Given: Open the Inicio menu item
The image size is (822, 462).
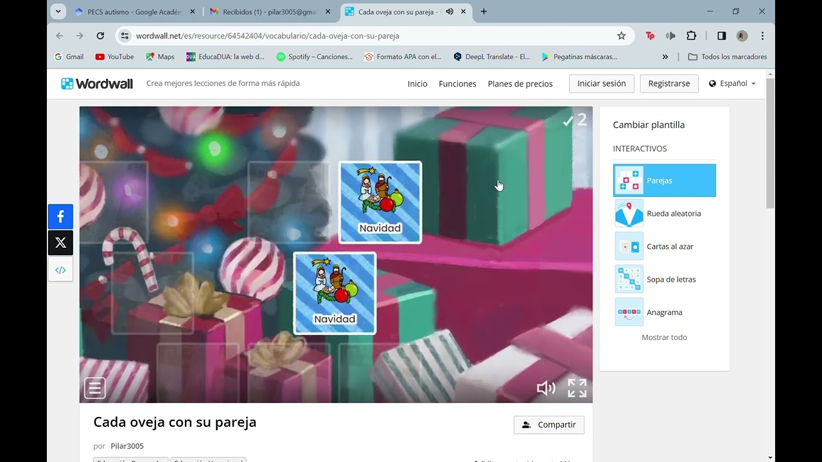Looking at the screenshot, I should [417, 84].
